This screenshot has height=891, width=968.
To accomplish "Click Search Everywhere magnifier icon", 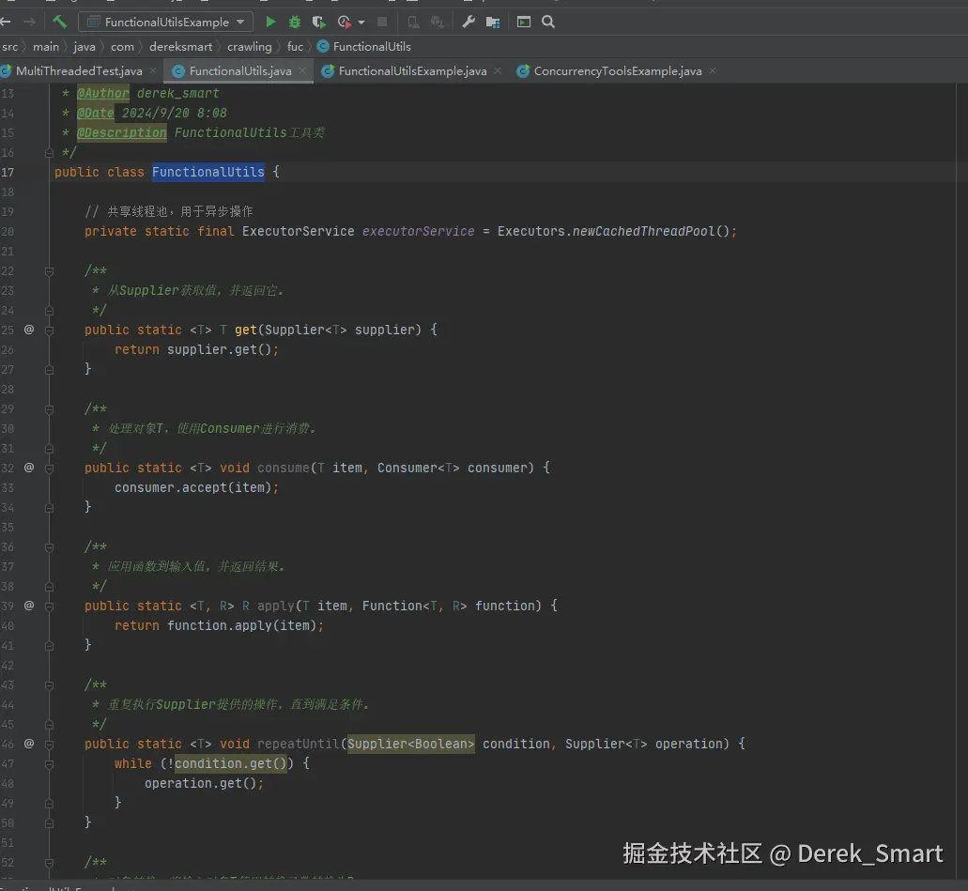I will click(548, 22).
